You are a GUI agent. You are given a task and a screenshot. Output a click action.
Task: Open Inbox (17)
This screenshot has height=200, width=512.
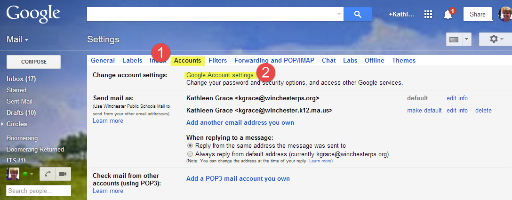click(x=21, y=79)
